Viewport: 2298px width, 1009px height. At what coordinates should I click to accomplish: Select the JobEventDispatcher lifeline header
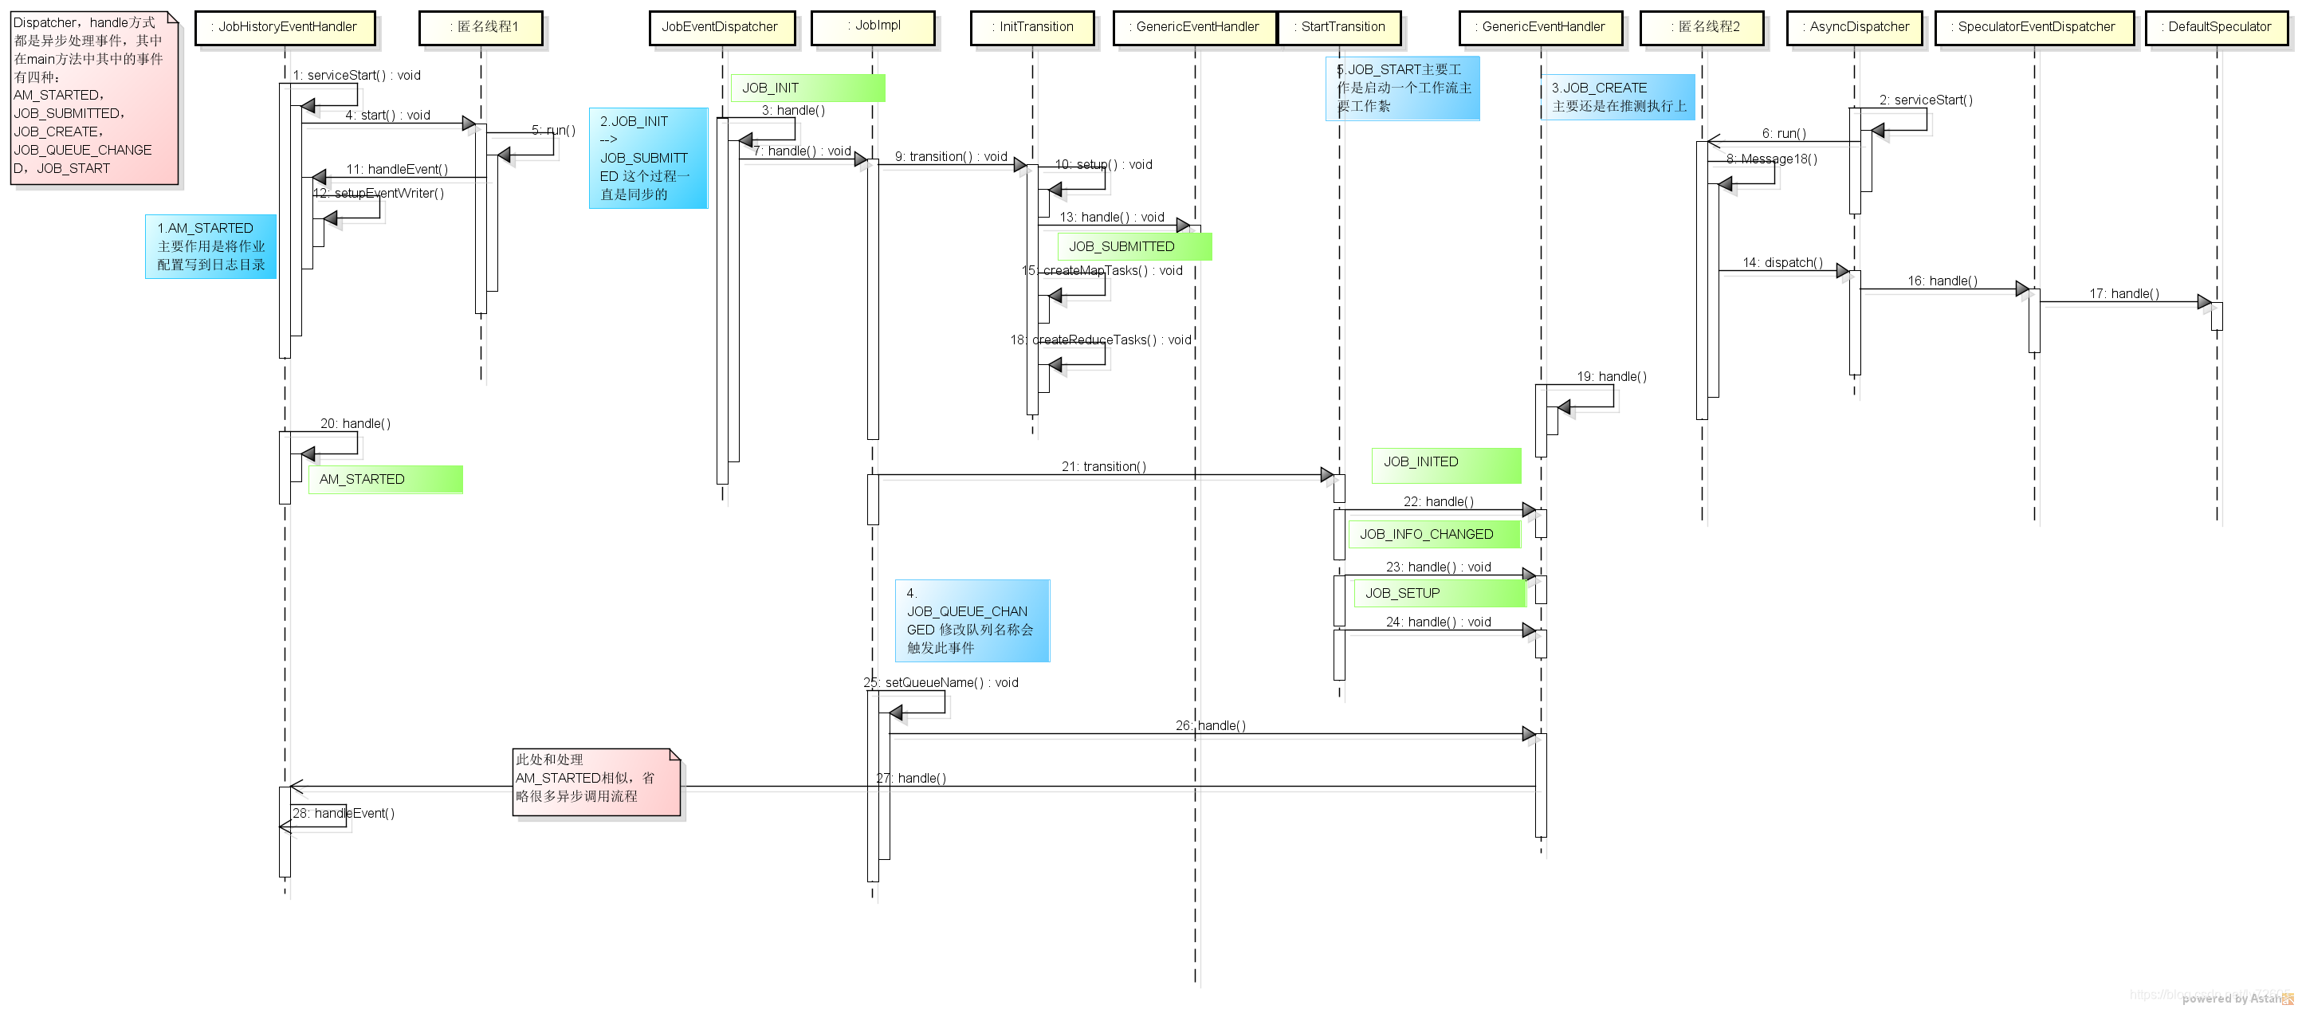(x=721, y=27)
